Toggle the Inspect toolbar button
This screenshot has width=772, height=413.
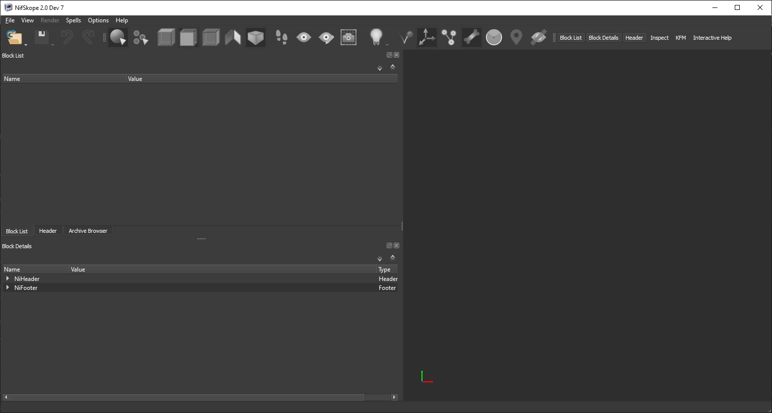click(659, 38)
